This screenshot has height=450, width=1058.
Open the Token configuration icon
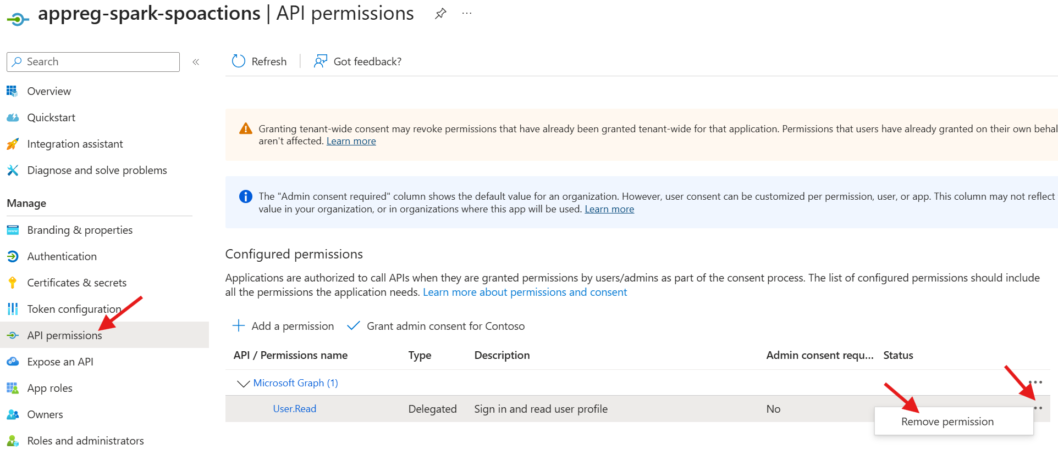pos(13,309)
